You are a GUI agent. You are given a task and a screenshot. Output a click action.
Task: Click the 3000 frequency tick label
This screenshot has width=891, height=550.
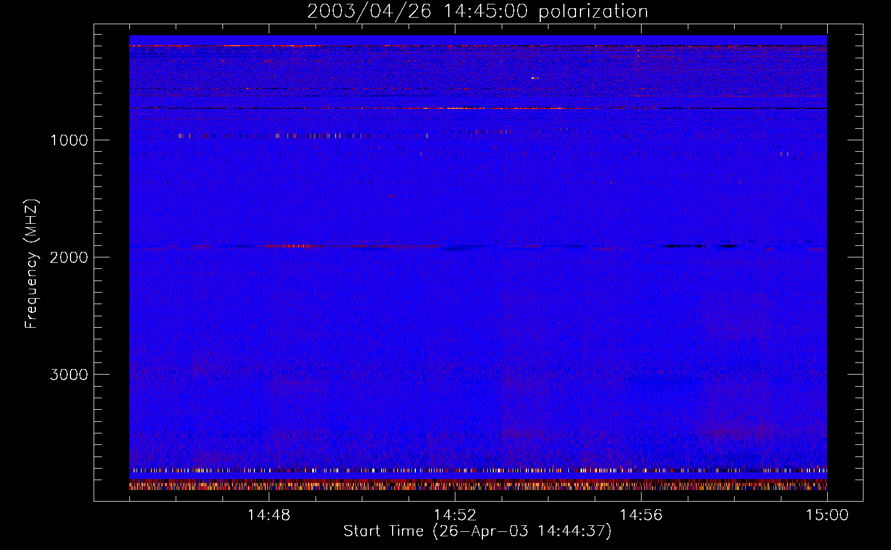(x=69, y=375)
